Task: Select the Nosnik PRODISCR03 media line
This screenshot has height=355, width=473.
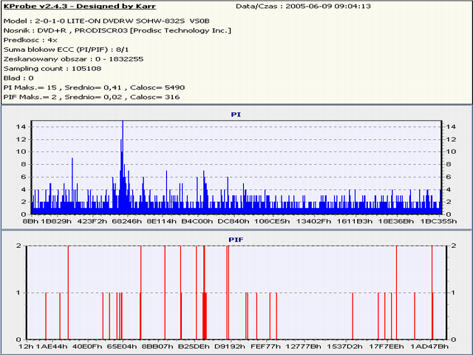Action: click(117, 30)
